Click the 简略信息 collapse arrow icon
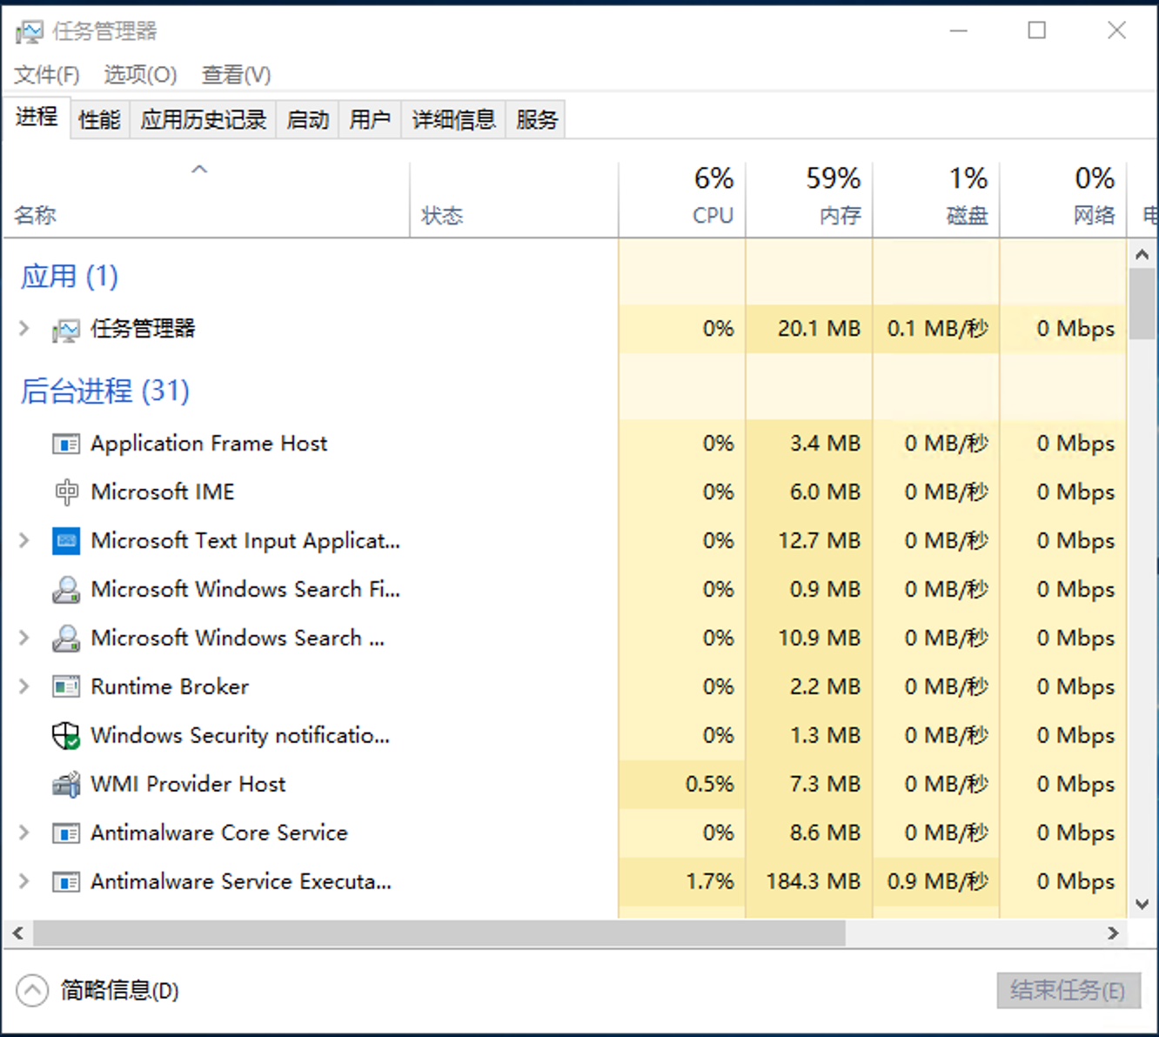Viewport: 1159px width, 1037px height. (x=32, y=990)
